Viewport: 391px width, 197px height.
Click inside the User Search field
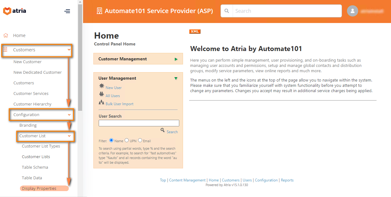[x=139, y=123]
